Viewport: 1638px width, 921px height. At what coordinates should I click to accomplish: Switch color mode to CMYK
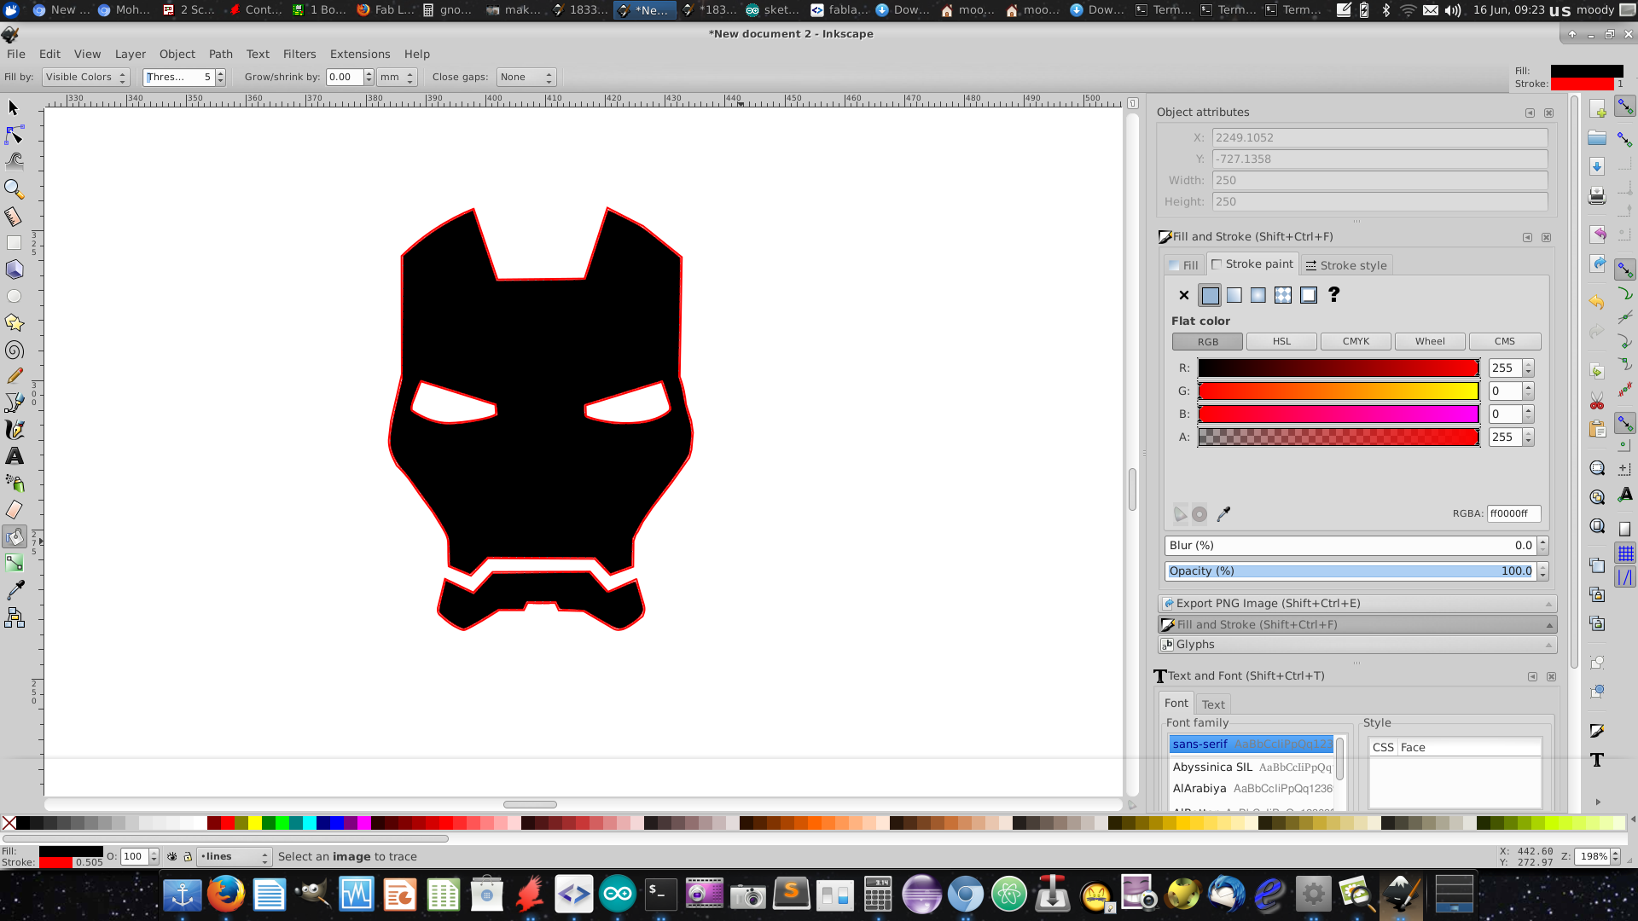coord(1356,342)
